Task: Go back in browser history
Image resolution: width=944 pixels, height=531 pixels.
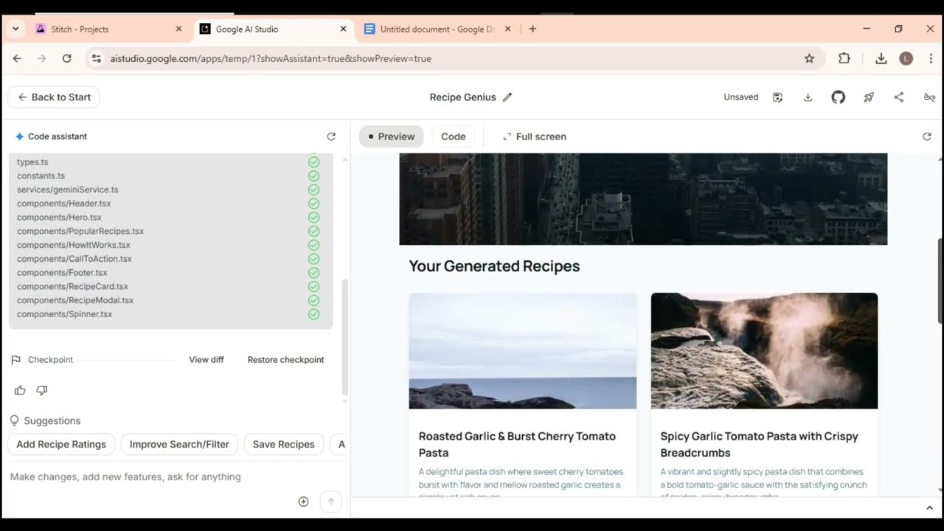Action: coord(17,58)
